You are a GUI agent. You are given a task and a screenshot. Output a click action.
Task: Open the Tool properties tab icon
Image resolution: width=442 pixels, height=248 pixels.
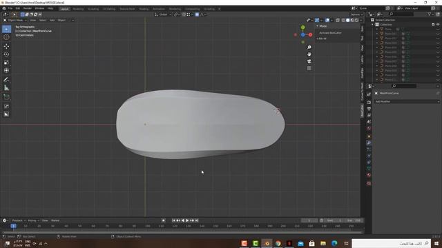click(x=369, y=95)
